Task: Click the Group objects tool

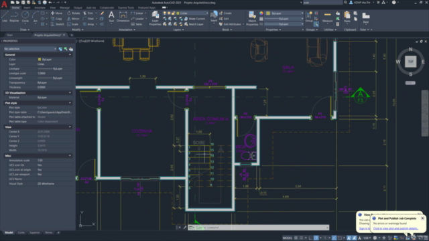Action: point(309,17)
